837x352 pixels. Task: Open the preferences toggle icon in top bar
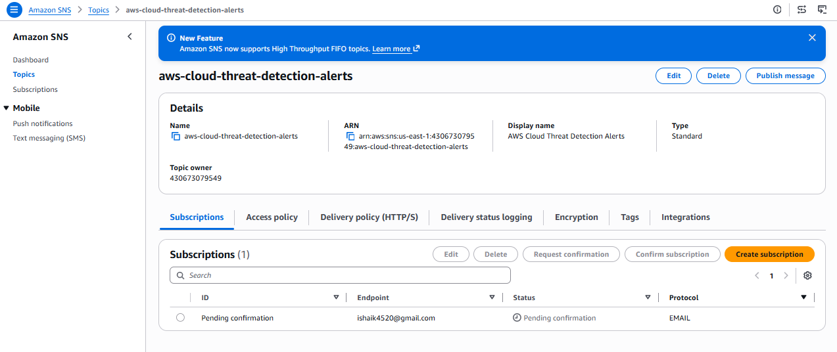[x=801, y=10]
